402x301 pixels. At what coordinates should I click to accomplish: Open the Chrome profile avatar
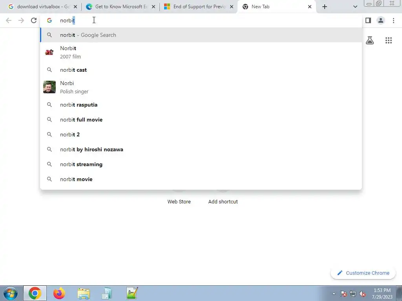[x=381, y=20]
